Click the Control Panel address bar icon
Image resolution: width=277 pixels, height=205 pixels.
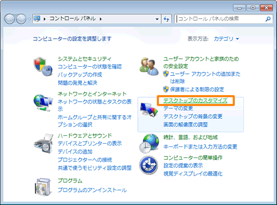37,19
